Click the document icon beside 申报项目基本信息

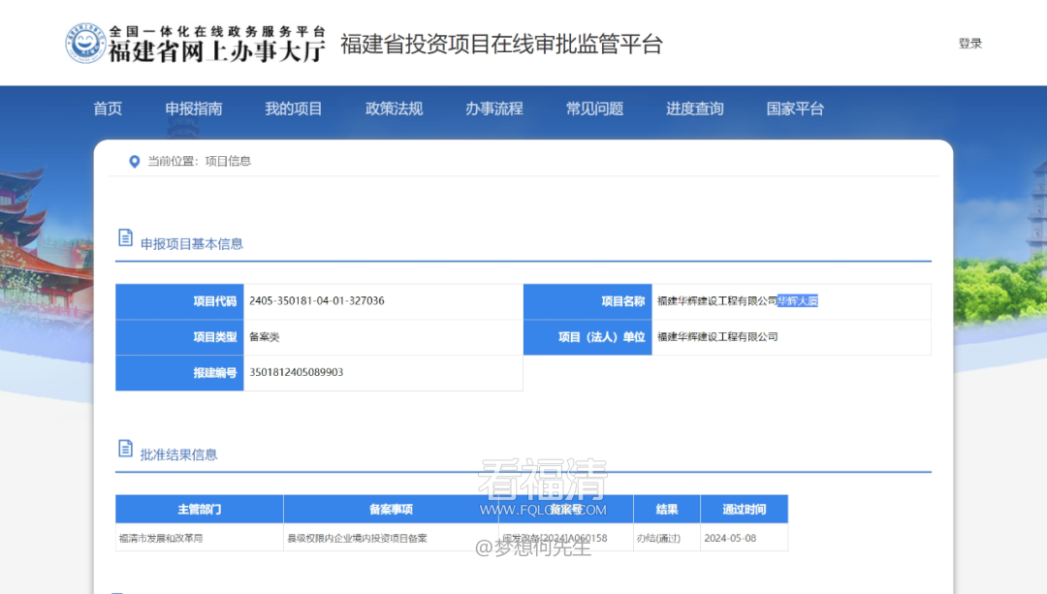125,237
